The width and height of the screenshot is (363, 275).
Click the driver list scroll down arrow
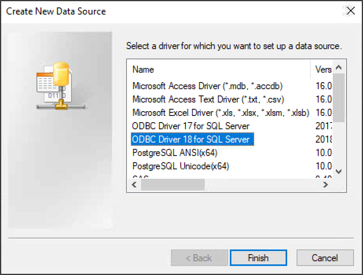pos(339,172)
